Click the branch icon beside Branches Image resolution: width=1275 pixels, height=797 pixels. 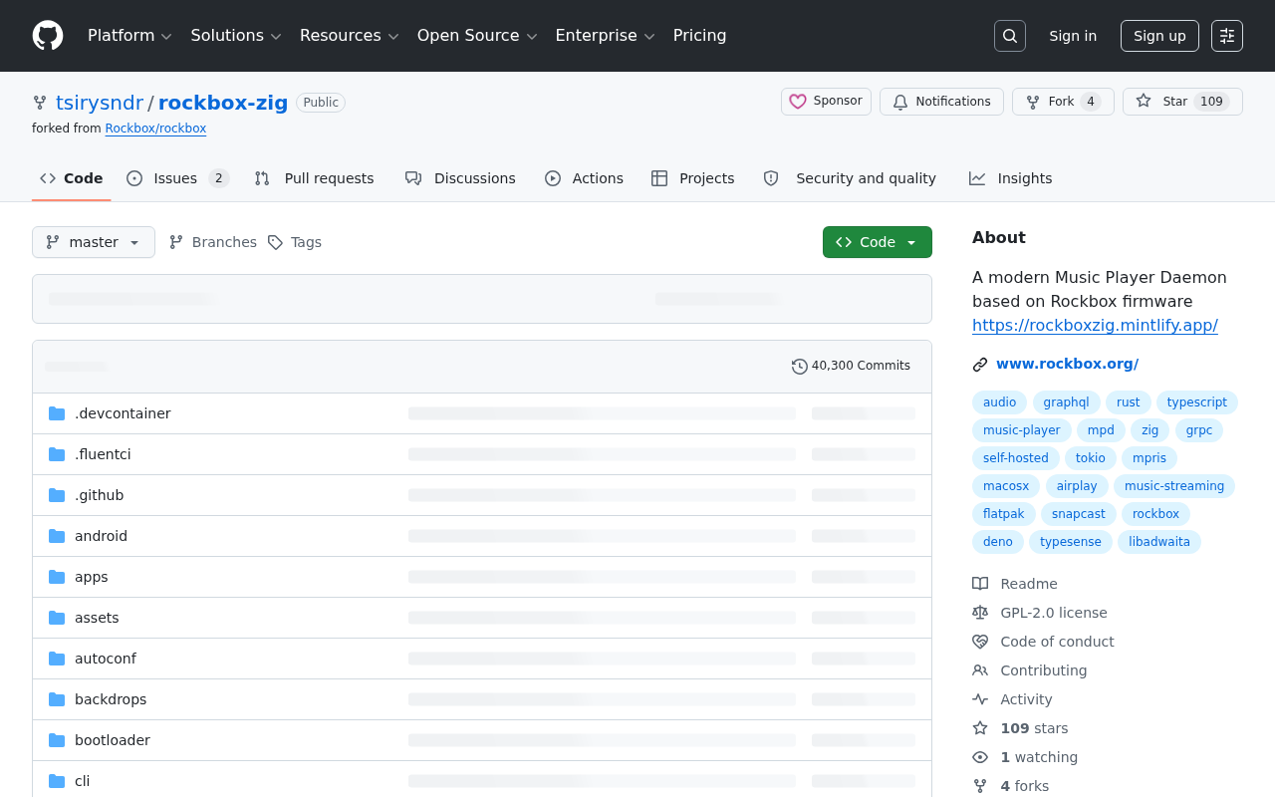pos(176,242)
